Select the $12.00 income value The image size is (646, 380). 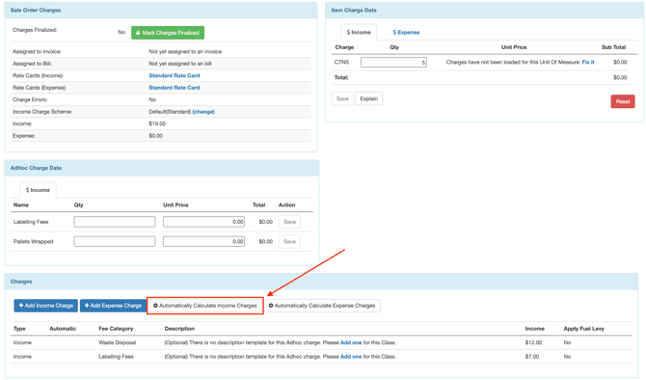click(x=533, y=342)
